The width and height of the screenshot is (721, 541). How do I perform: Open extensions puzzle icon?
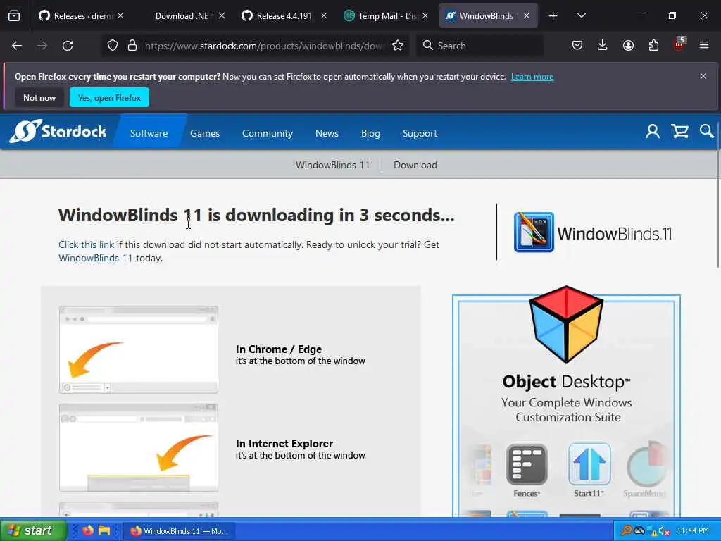point(653,46)
